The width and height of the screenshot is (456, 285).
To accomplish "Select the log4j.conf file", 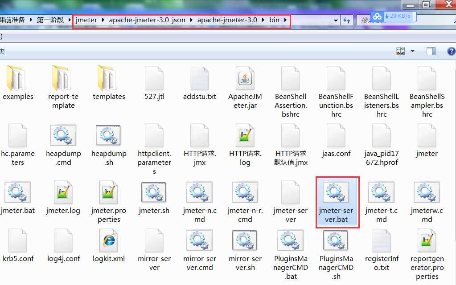I will [63, 245].
